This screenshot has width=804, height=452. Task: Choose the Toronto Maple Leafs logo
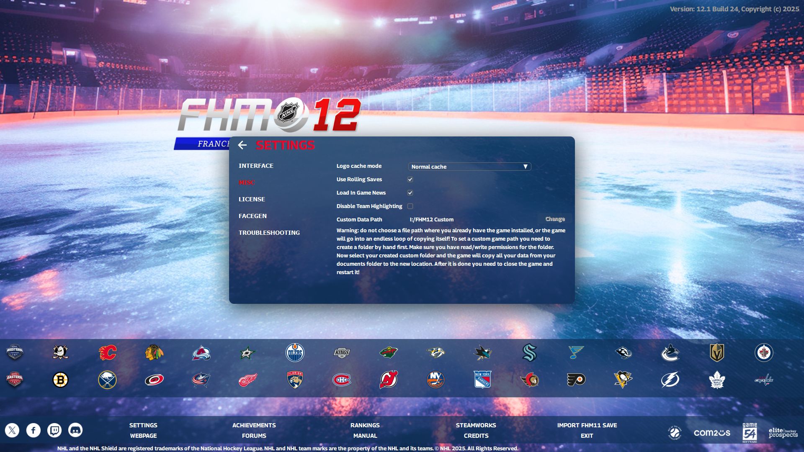pyautogui.click(x=716, y=380)
